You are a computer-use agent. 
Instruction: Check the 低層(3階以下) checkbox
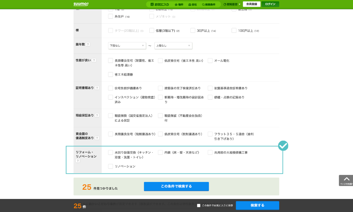(152, 30)
